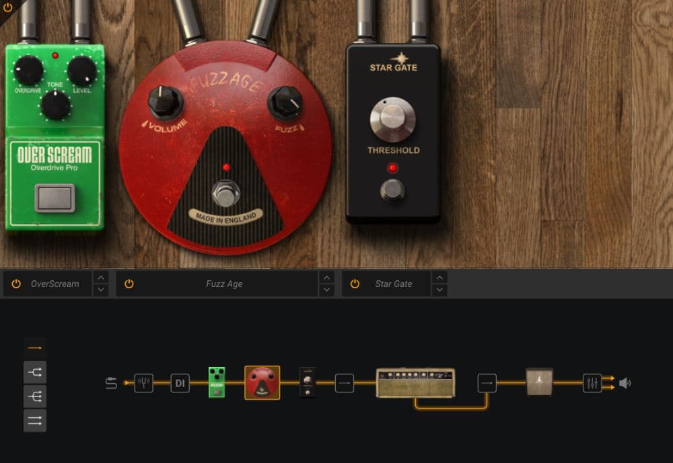Select the serial routing icon in the sidebar
The height and width of the screenshot is (463, 673).
[34, 347]
